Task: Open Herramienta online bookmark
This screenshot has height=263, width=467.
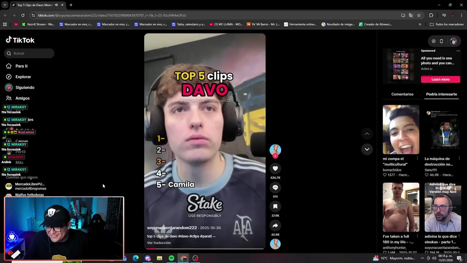Action: pos(300,24)
